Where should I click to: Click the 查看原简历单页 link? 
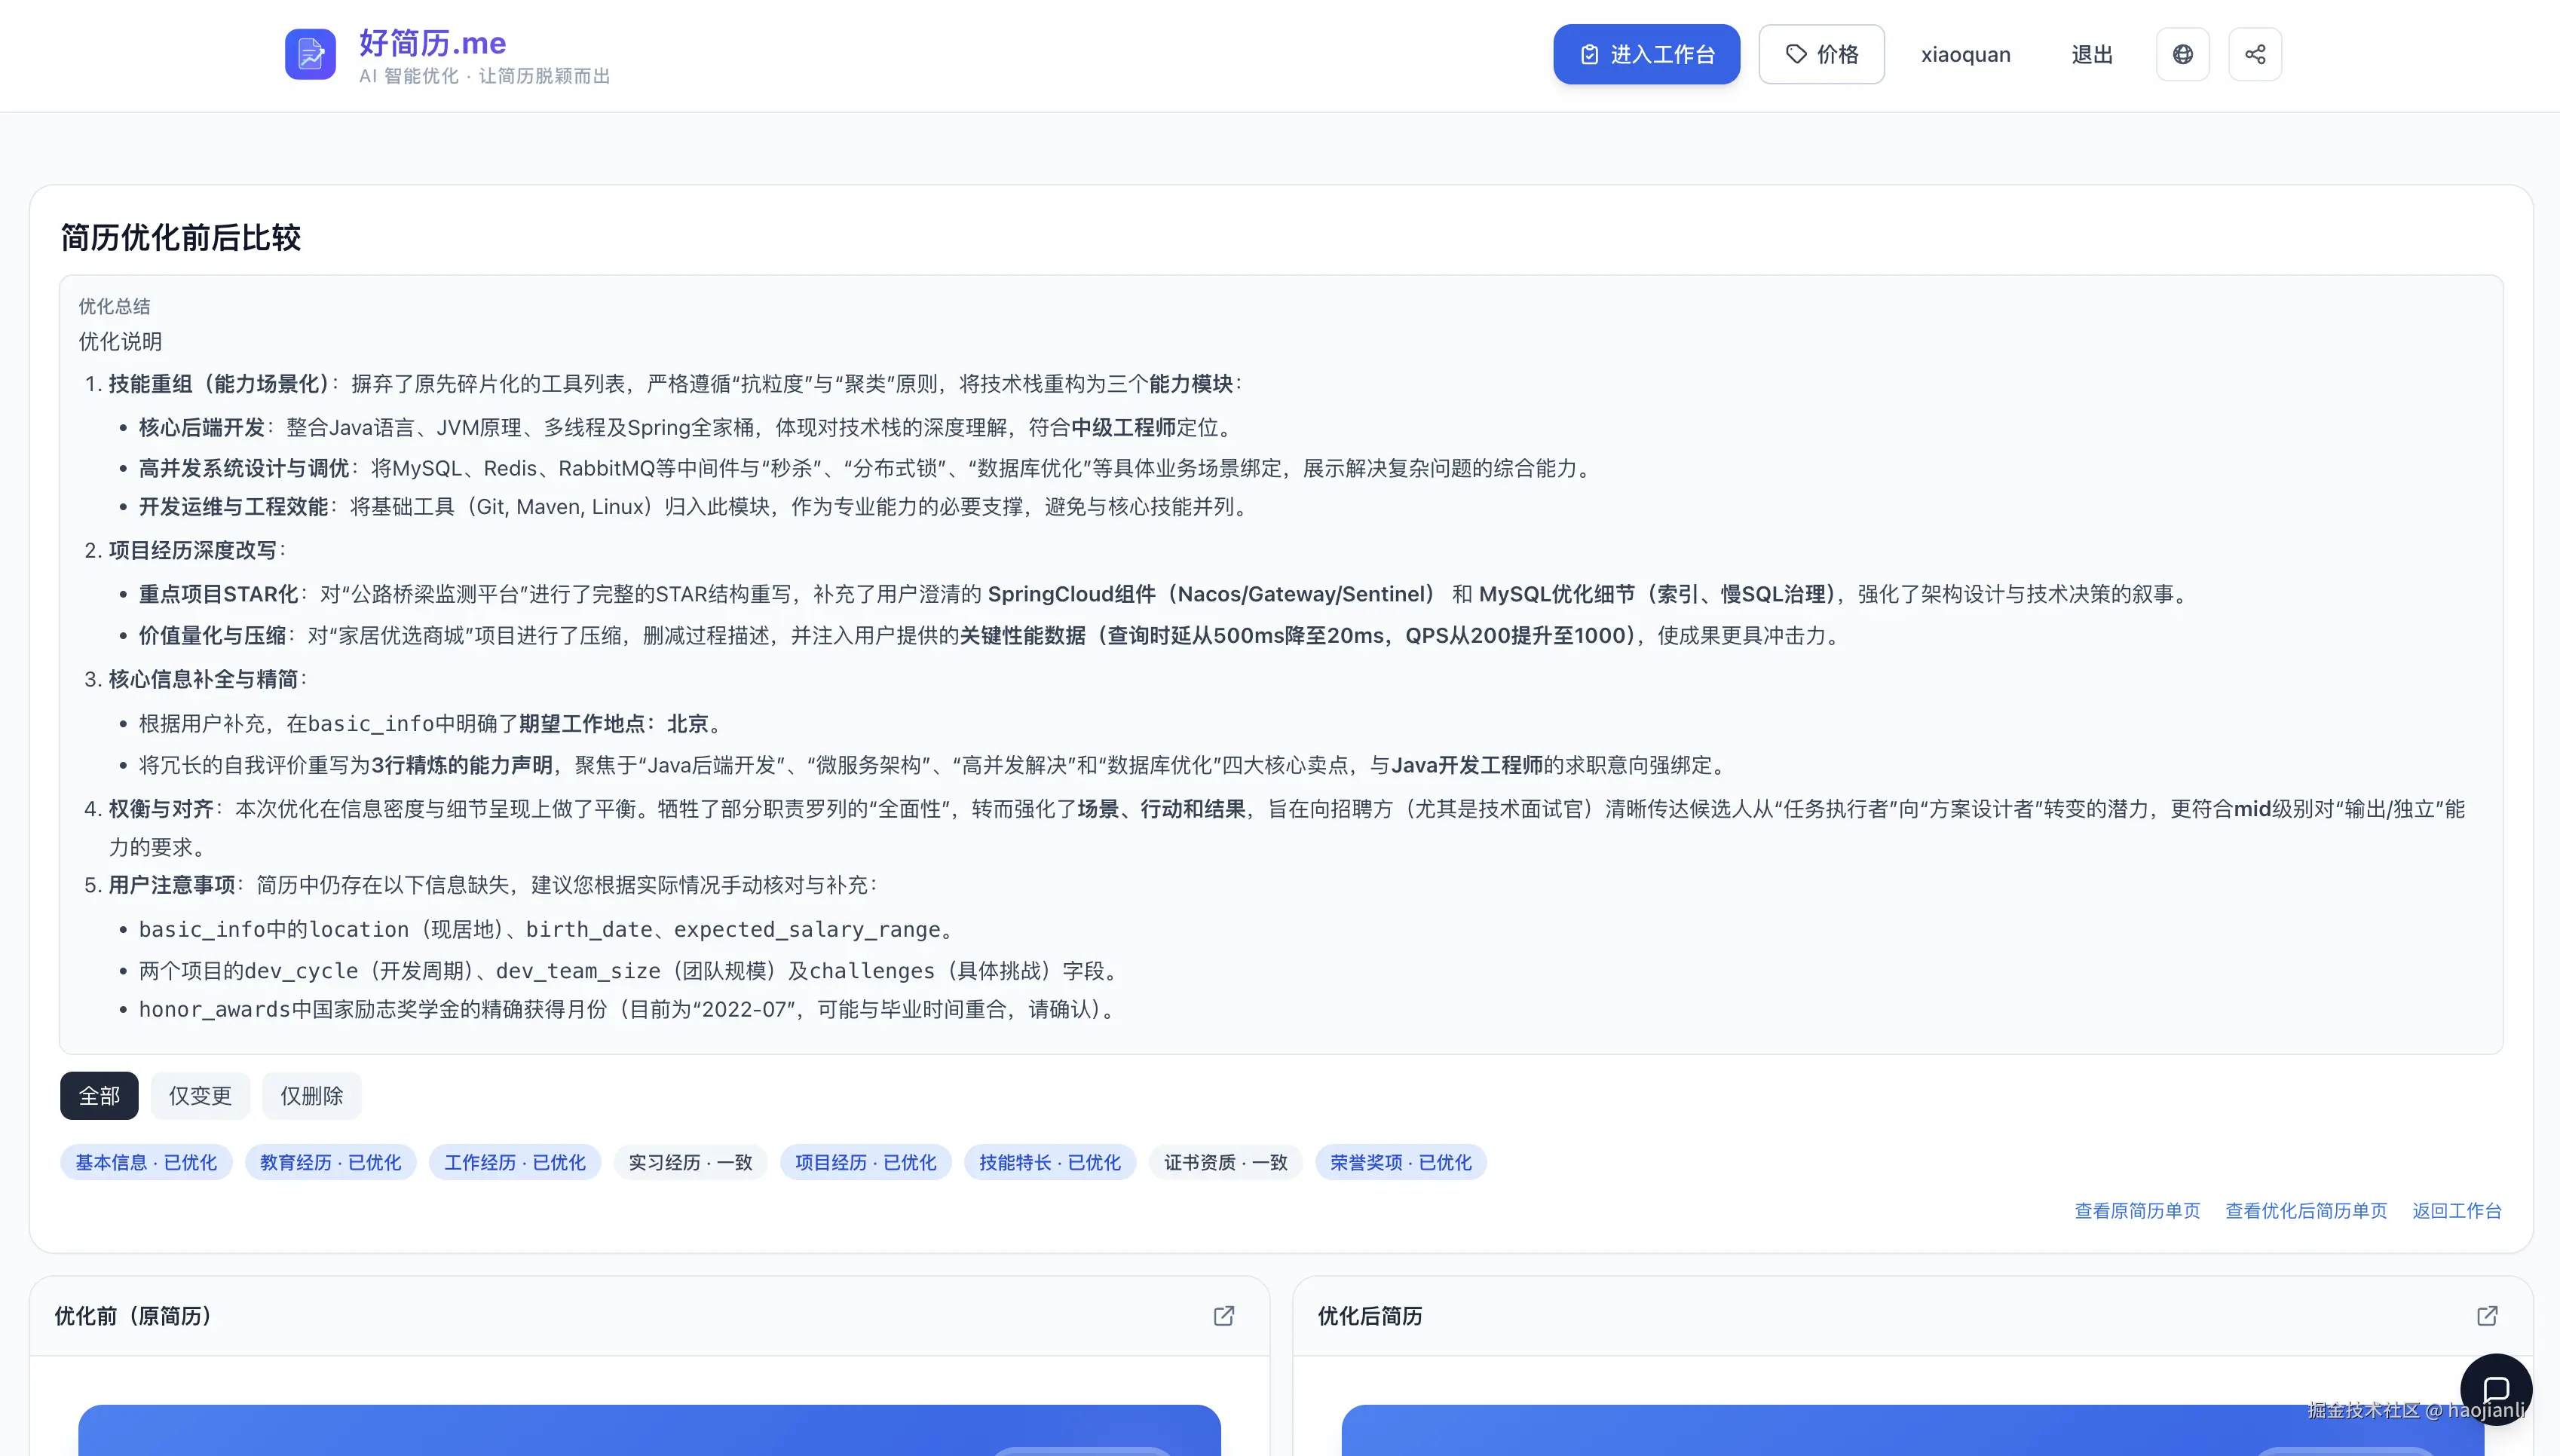point(2136,1211)
